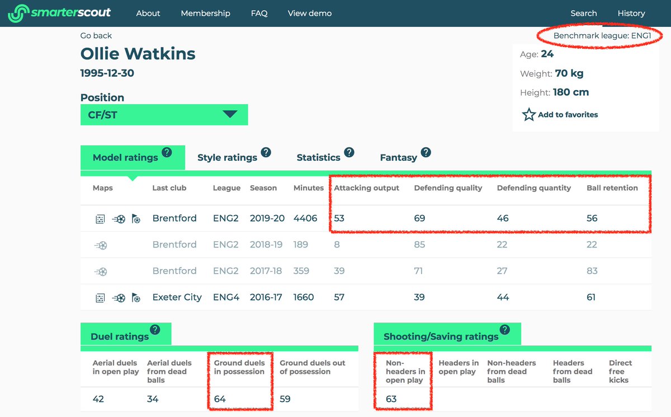Click the Non-headers from dead balls header
671x417 pixels.
point(512,372)
